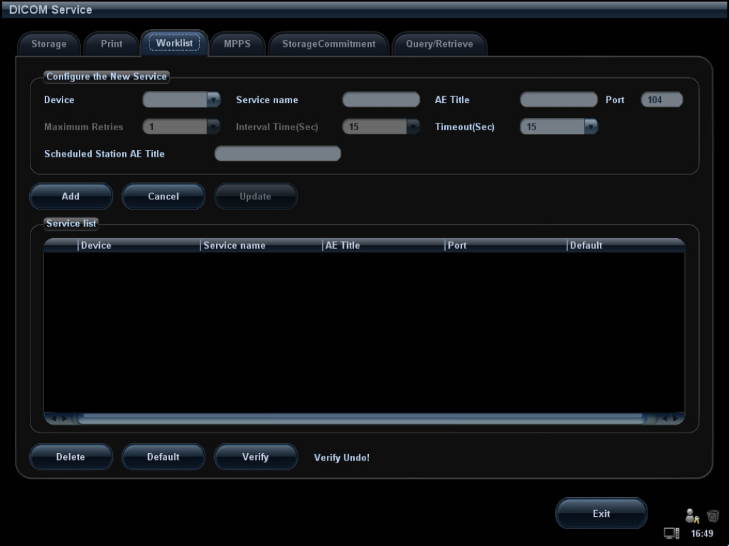The height and width of the screenshot is (546, 729).
Task: Verify the selected service connection
Action: (x=255, y=456)
